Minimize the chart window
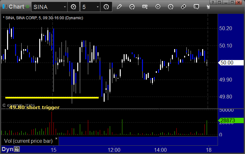The width and height of the screenshot is (245, 154). [x=226, y=2]
